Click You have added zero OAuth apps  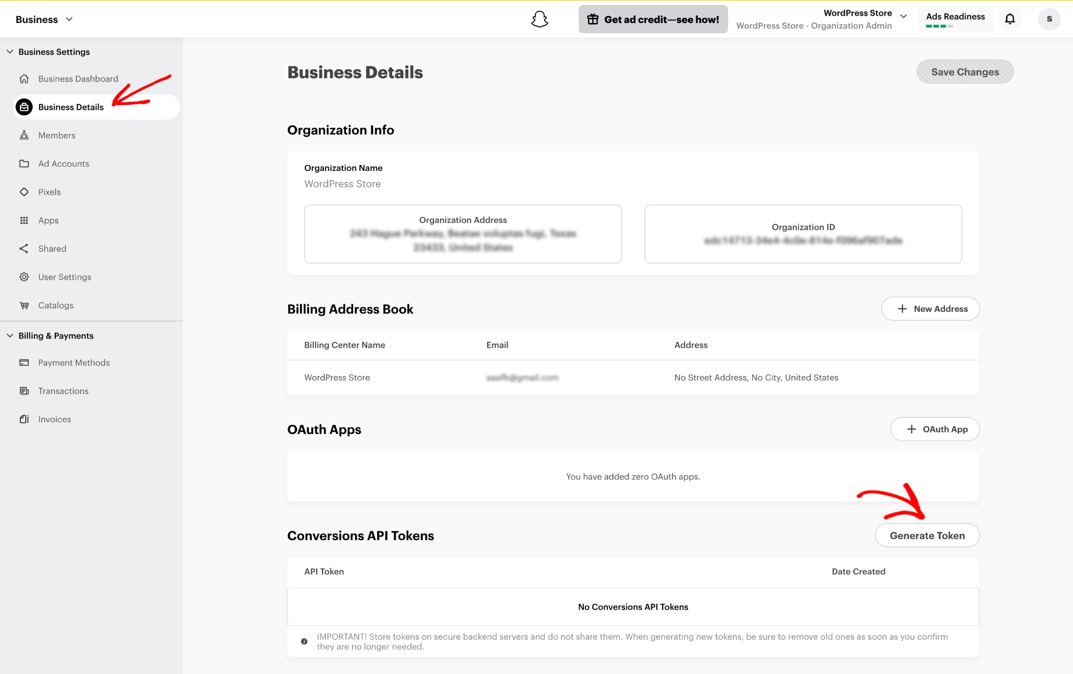click(x=633, y=477)
